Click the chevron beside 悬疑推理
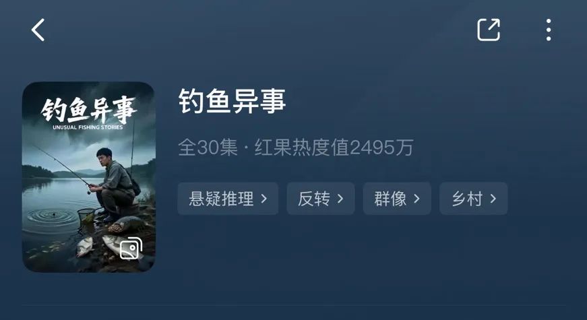The image size is (587, 320). [x=264, y=199]
